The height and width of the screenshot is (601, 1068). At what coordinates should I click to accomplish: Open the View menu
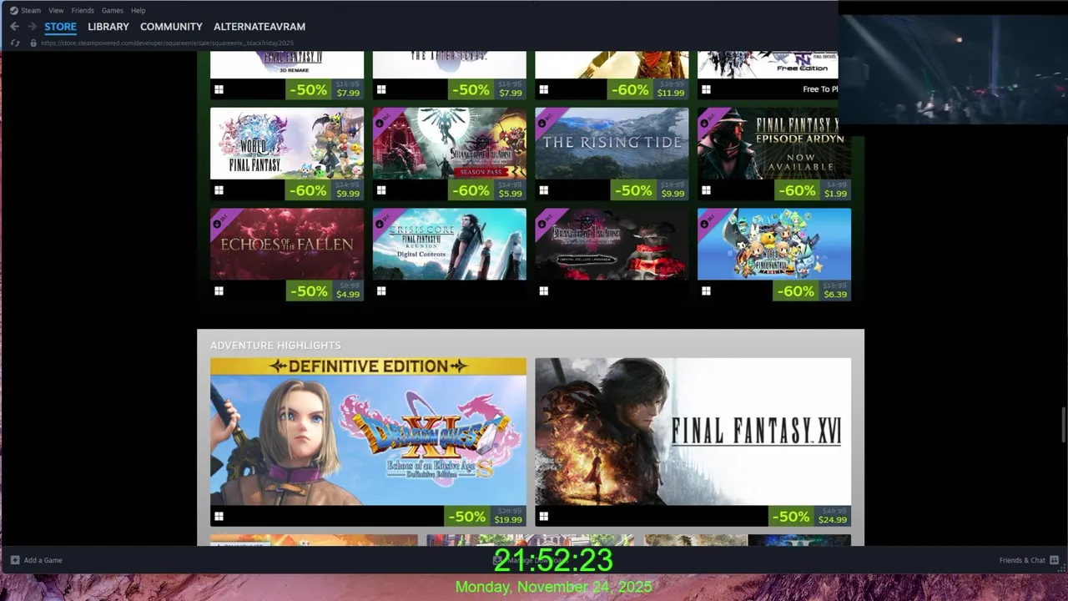point(56,11)
